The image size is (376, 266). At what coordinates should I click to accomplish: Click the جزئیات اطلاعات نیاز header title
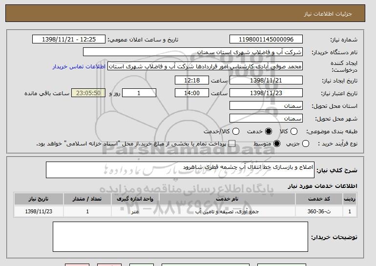point(328,14)
